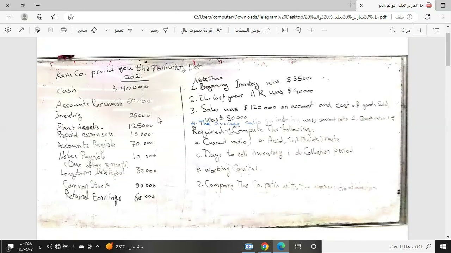Image resolution: width=451 pixels, height=253 pixels.
Task: Open the notification center
Action: pyautogui.click(x=10, y=246)
